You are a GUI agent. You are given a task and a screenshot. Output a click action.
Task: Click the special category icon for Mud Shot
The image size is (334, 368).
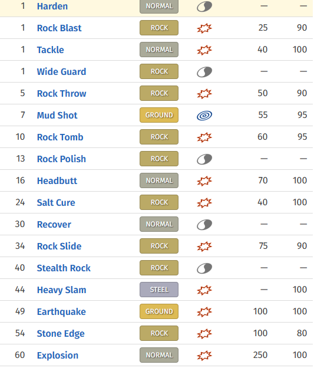(204, 116)
